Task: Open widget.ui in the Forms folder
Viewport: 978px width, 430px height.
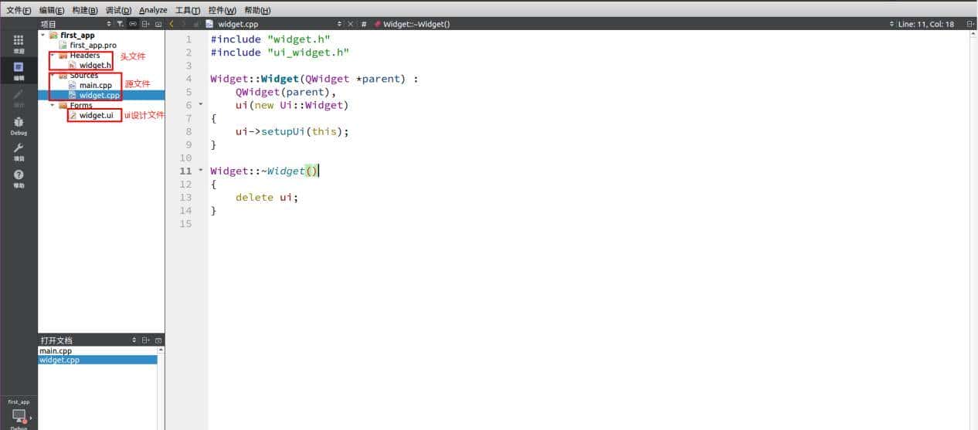Action: 96,116
